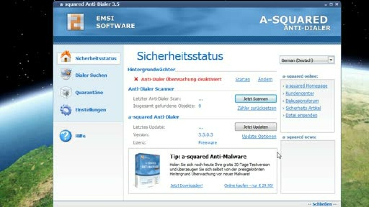Click the blue question mark Hilfe icon
Screen dimensions: 369x207
(66, 136)
